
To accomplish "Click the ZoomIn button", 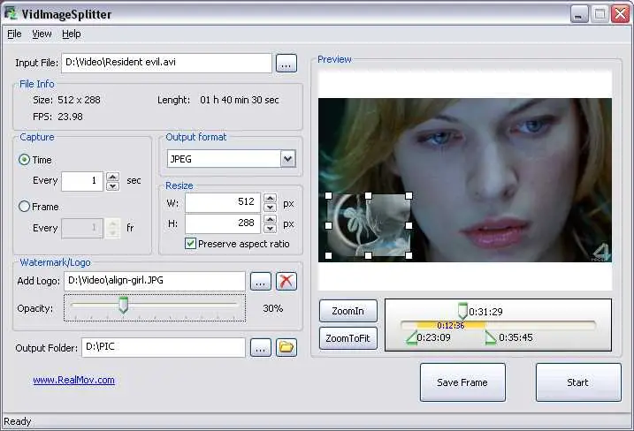I will (348, 311).
